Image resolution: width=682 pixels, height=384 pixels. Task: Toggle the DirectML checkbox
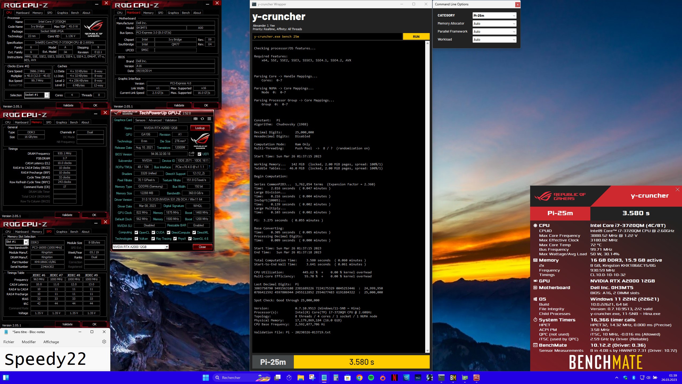click(x=194, y=232)
